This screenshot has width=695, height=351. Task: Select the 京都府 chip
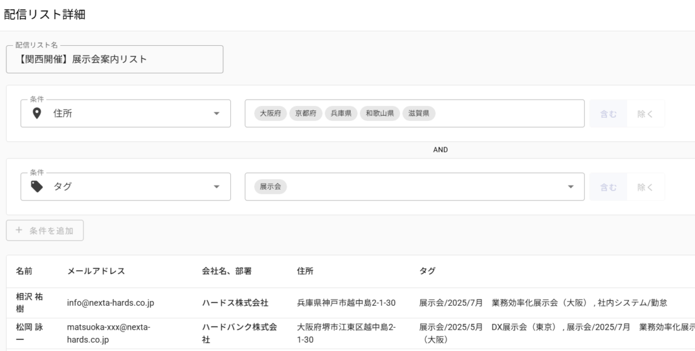tap(307, 113)
